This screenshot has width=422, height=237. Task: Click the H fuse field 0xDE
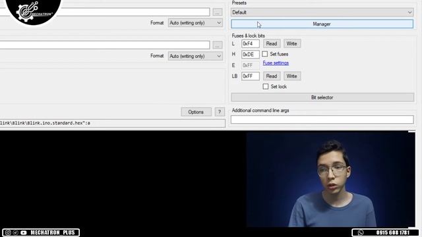(x=251, y=54)
